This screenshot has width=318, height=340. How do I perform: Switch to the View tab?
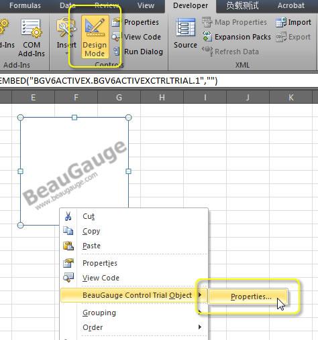point(146,5)
